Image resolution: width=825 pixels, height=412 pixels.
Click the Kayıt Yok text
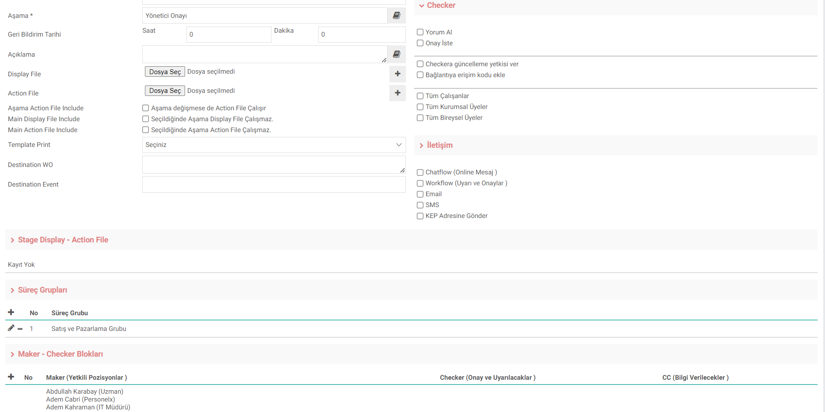coord(21,265)
